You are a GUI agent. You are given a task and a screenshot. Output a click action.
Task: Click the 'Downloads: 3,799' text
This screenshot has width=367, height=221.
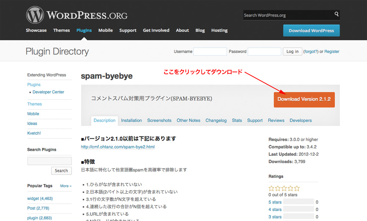click(287, 162)
